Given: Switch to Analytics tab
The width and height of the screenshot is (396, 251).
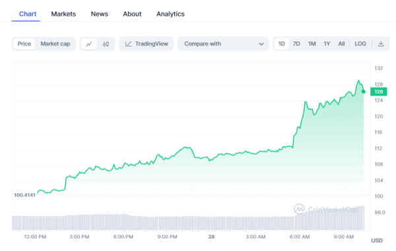Looking at the screenshot, I should tap(170, 14).
